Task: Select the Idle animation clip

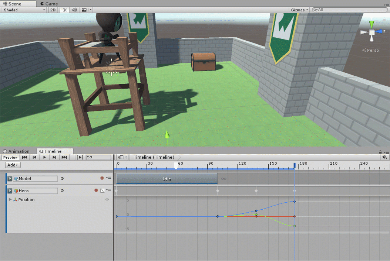Action: pos(167,179)
